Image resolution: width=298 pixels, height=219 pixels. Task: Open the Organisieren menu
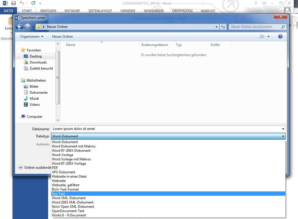[32, 36]
